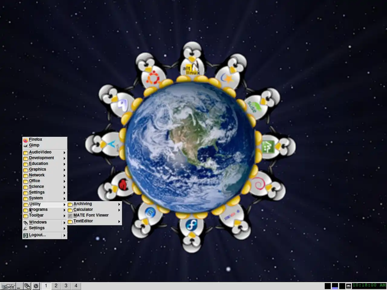Viewport: 387px width, 290px height.
Task: Launch Gimp from the menu
Action: tap(45, 145)
